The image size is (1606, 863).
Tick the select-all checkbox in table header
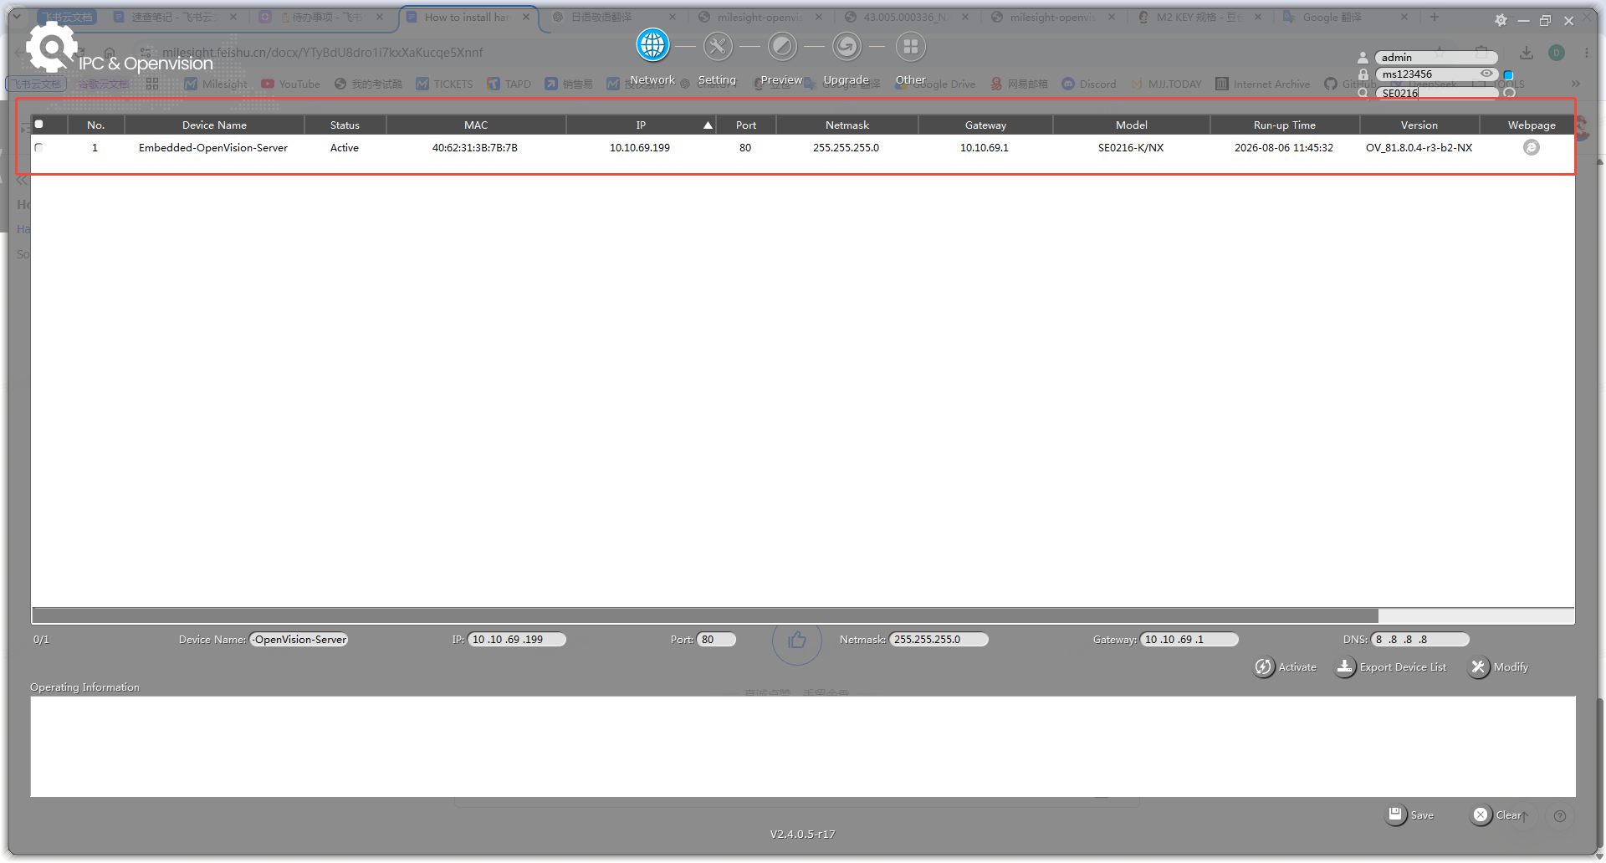pos(38,124)
